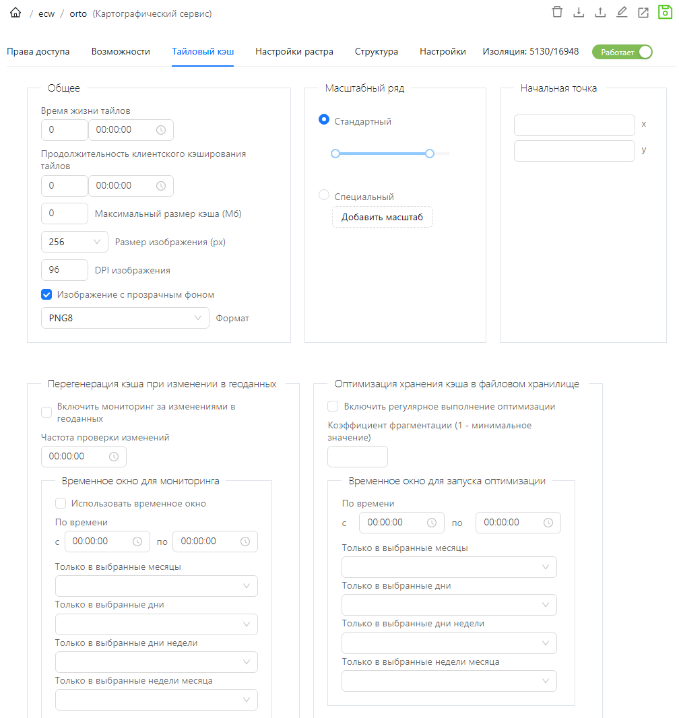Open the PNG8 format dropdown

[x=125, y=318]
